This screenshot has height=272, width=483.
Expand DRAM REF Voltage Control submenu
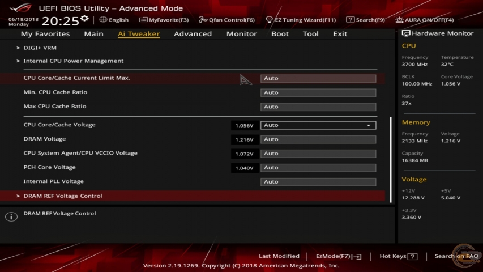tap(193, 196)
